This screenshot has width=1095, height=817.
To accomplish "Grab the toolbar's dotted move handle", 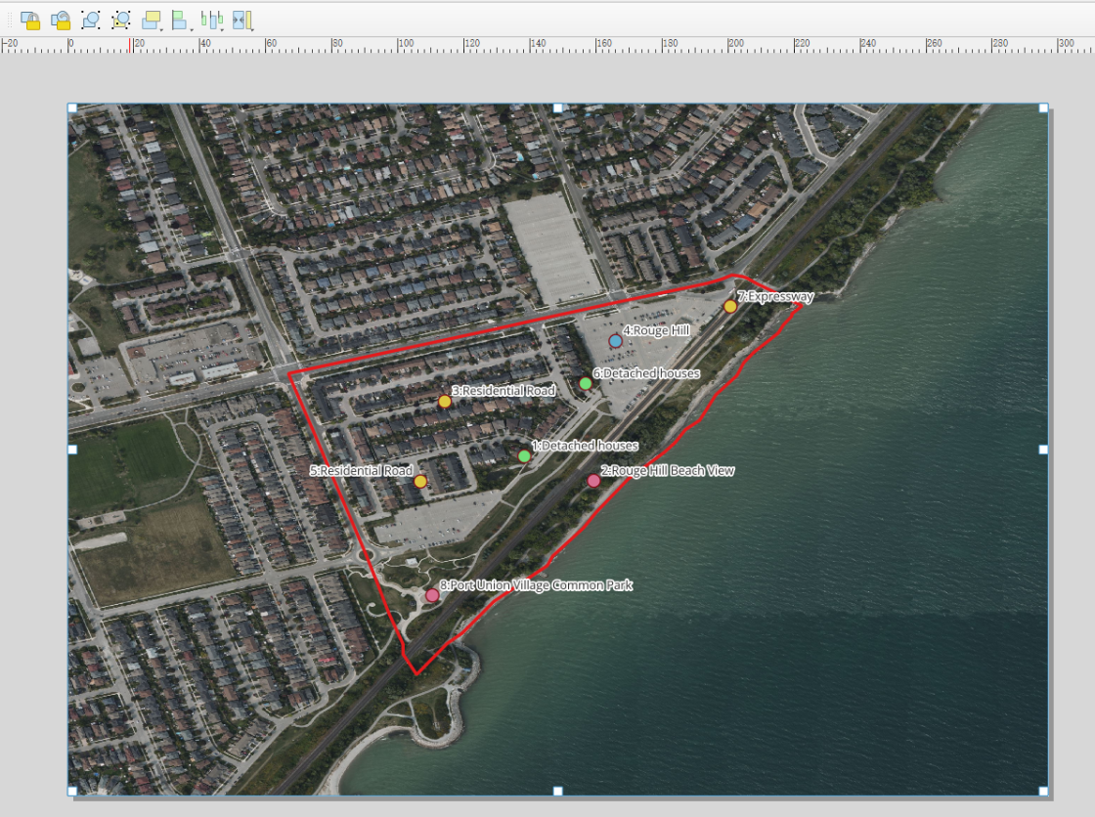I will pyautogui.click(x=10, y=21).
